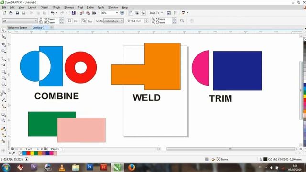
Task: Click the Import icon
Action: (x=82, y=13)
